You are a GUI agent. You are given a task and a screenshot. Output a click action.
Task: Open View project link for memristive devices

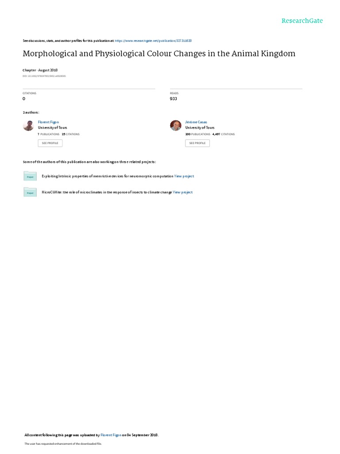[184, 176]
